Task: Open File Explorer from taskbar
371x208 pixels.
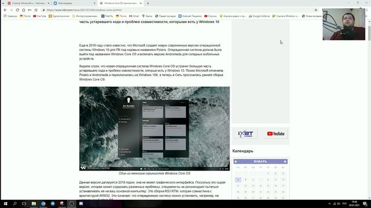Action: point(34,203)
